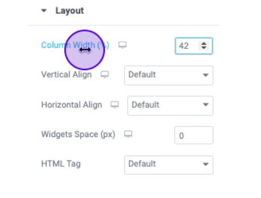The image size is (261, 198).
Task: Open responsive mode icon for Column Width
Action: tap(122, 45)
